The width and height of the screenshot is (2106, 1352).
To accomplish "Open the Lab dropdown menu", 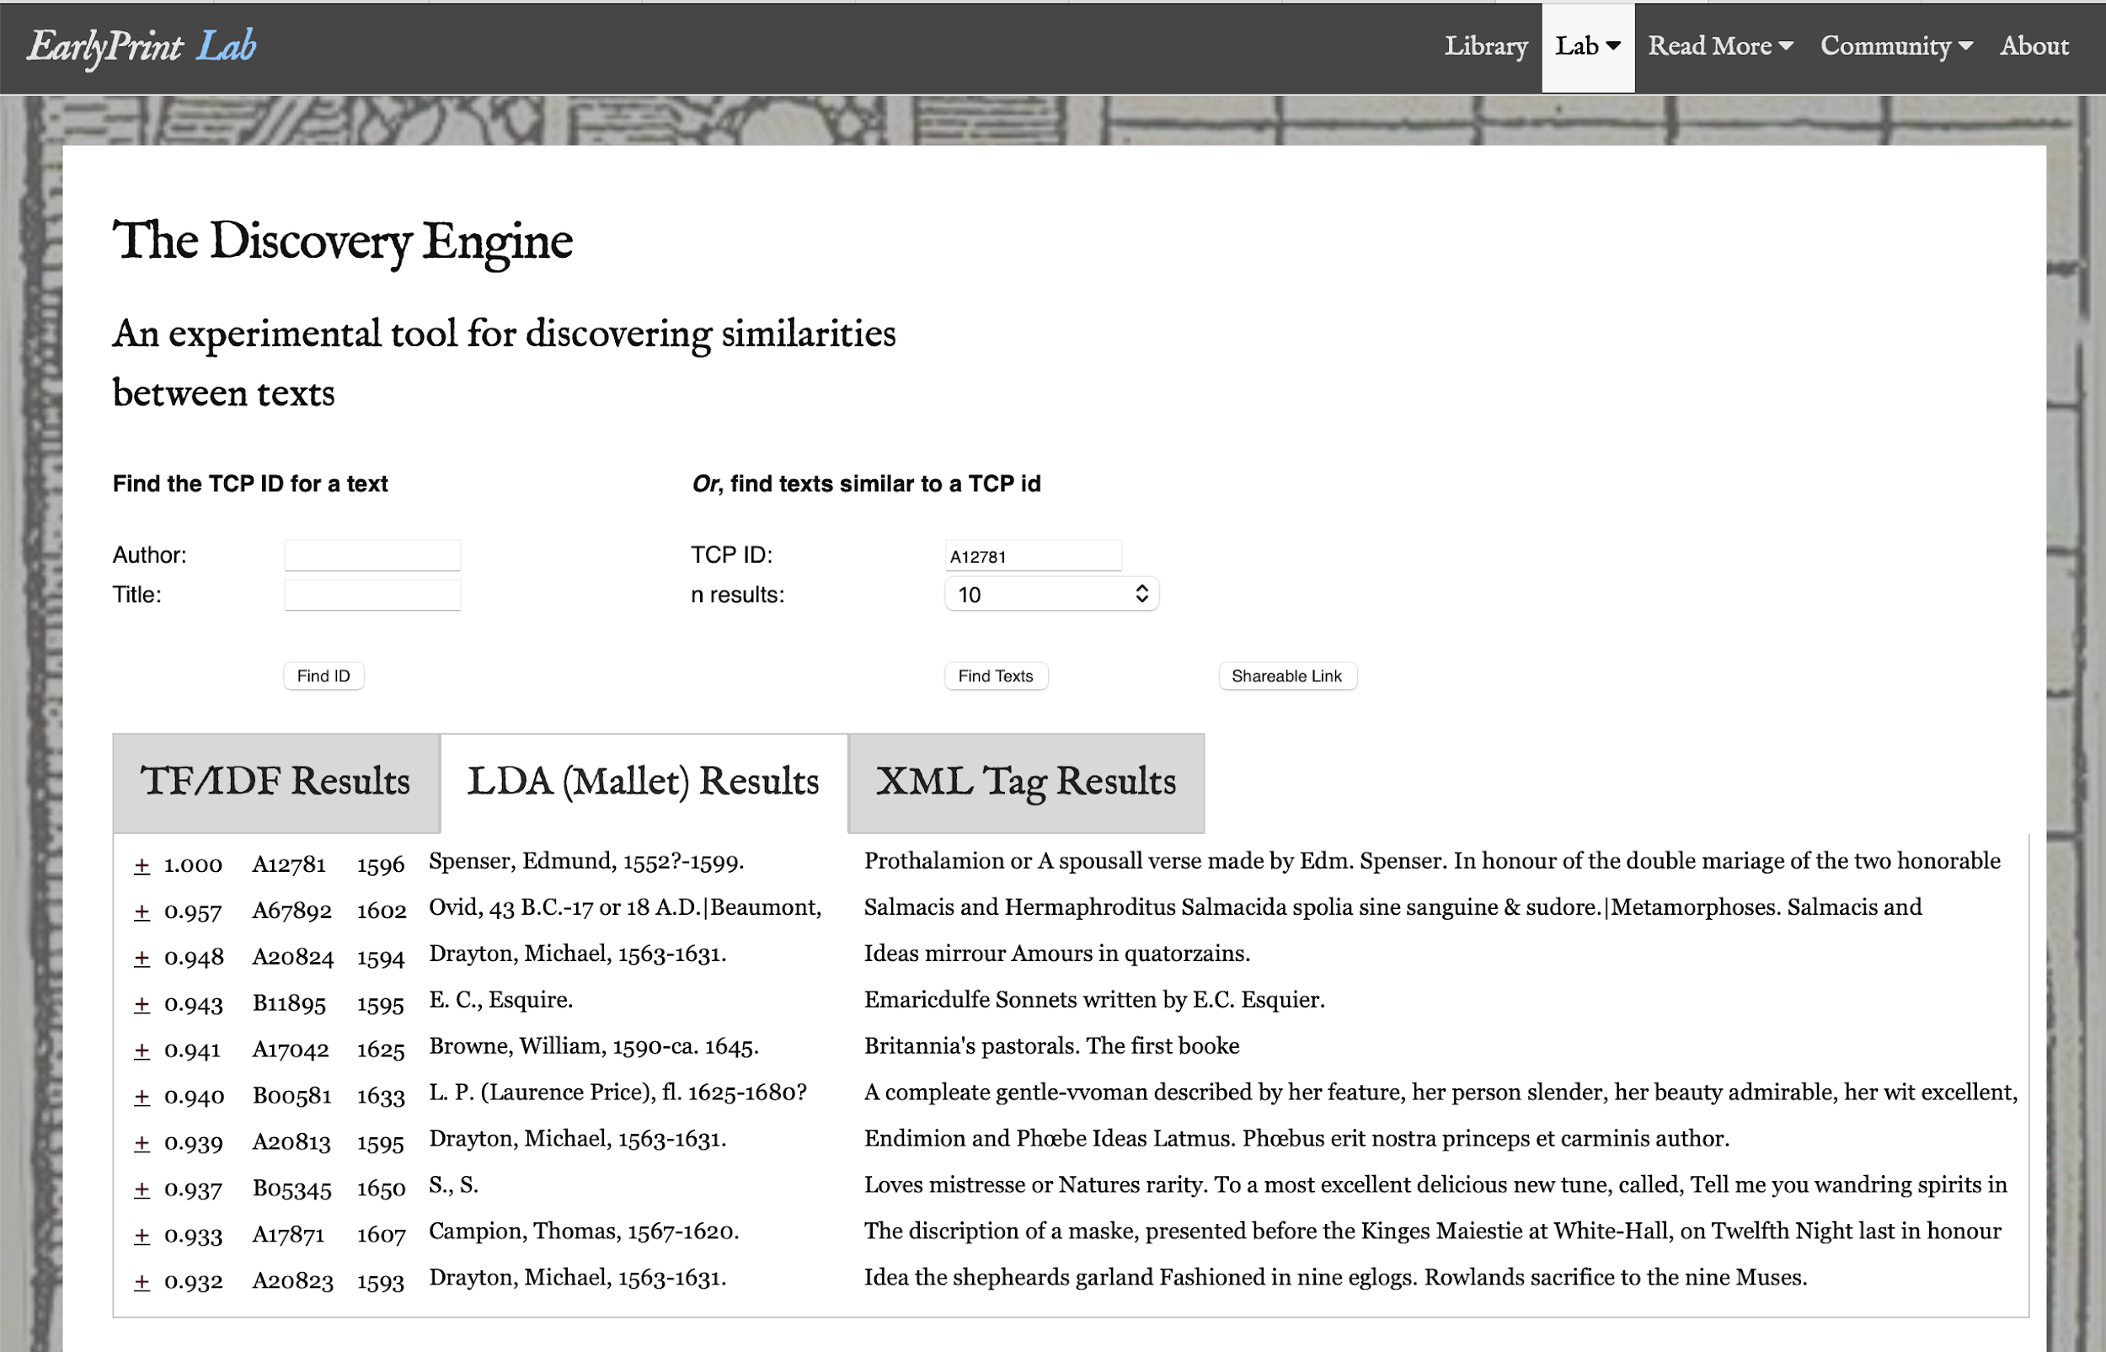I will 1587,46.
